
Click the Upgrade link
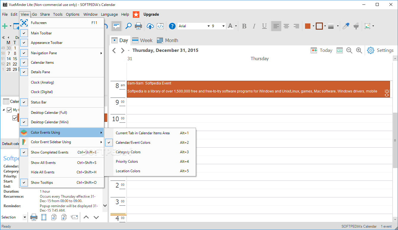[x=151, y=14]
